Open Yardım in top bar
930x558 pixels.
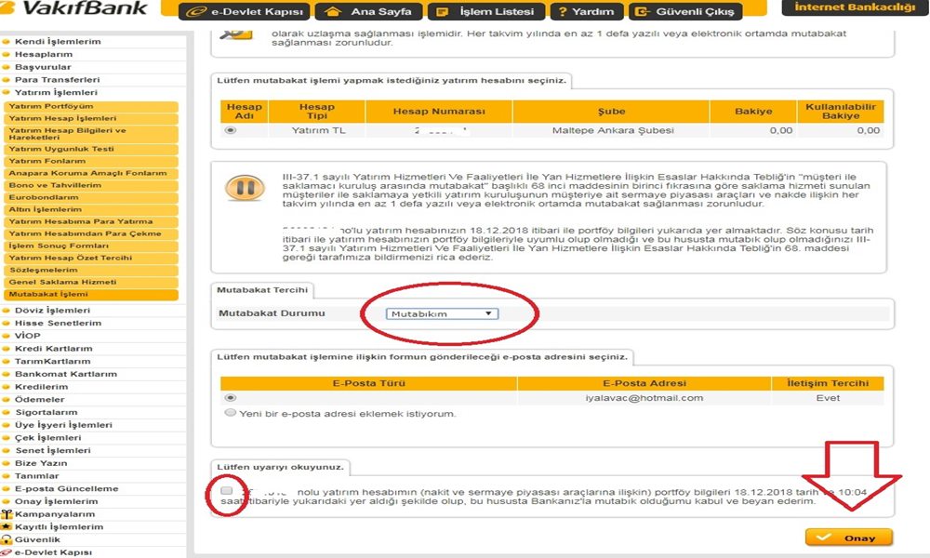coord(586,11)
